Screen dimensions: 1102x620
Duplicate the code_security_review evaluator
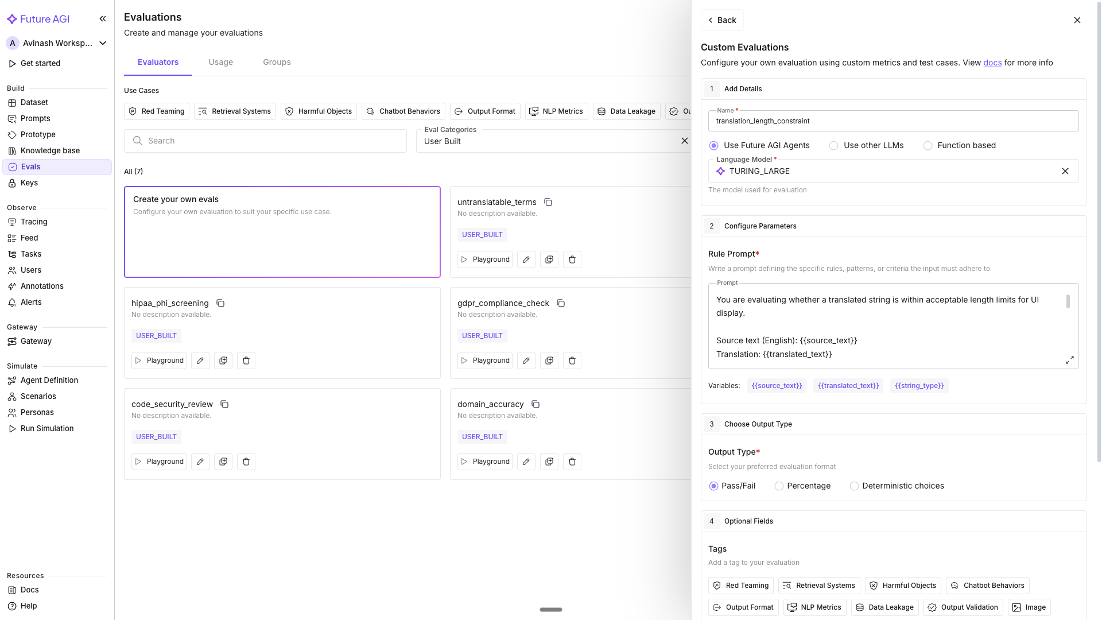click(223, 462)
